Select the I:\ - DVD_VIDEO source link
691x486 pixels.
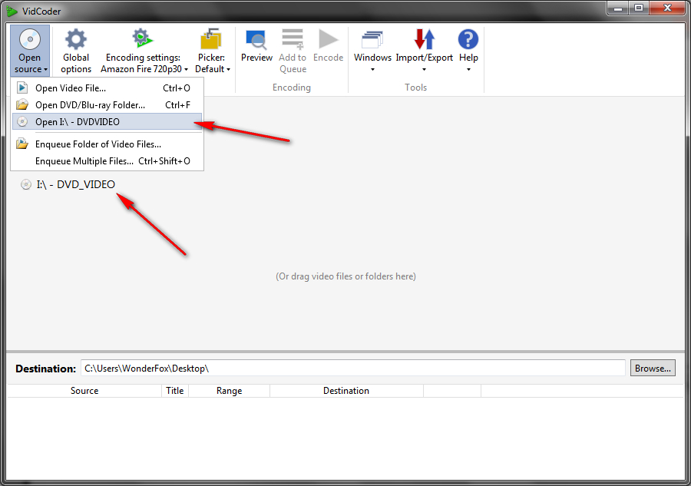click(x=75, y=184)
